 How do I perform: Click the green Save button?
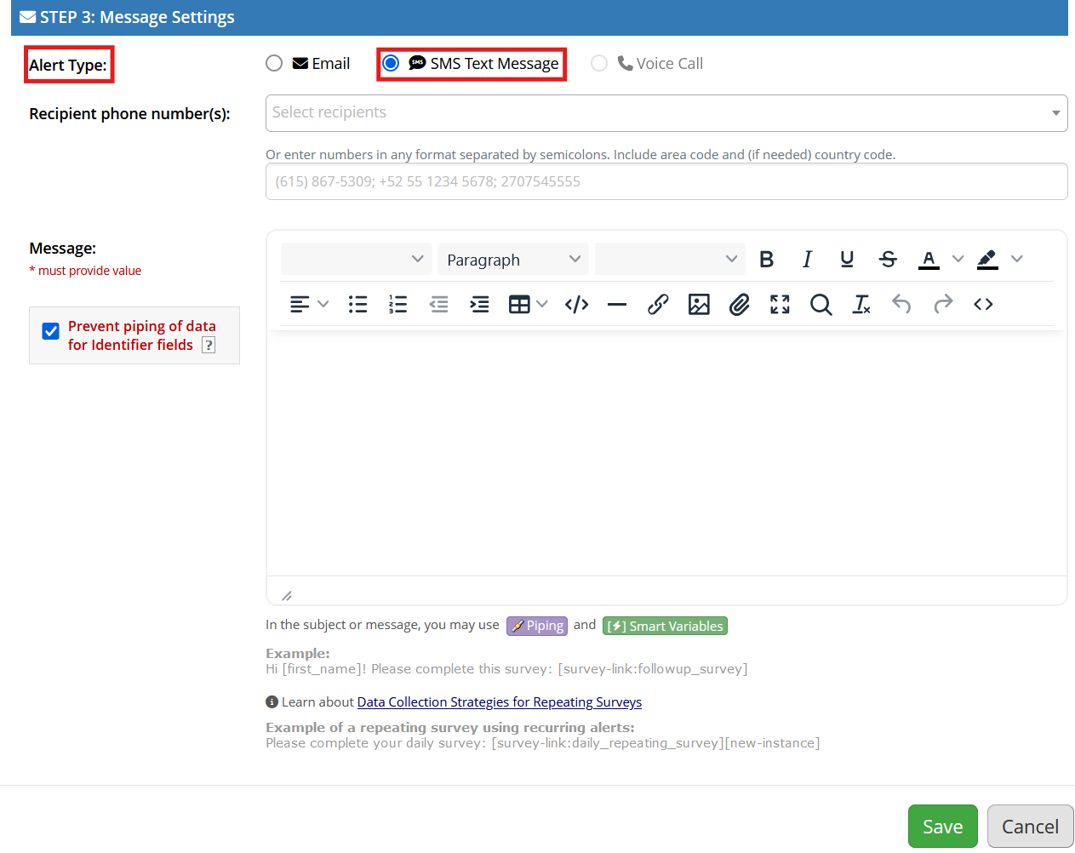pos(943,827)
